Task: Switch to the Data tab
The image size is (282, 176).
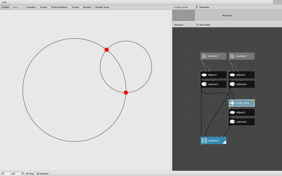Action: [x=15, y=7]
